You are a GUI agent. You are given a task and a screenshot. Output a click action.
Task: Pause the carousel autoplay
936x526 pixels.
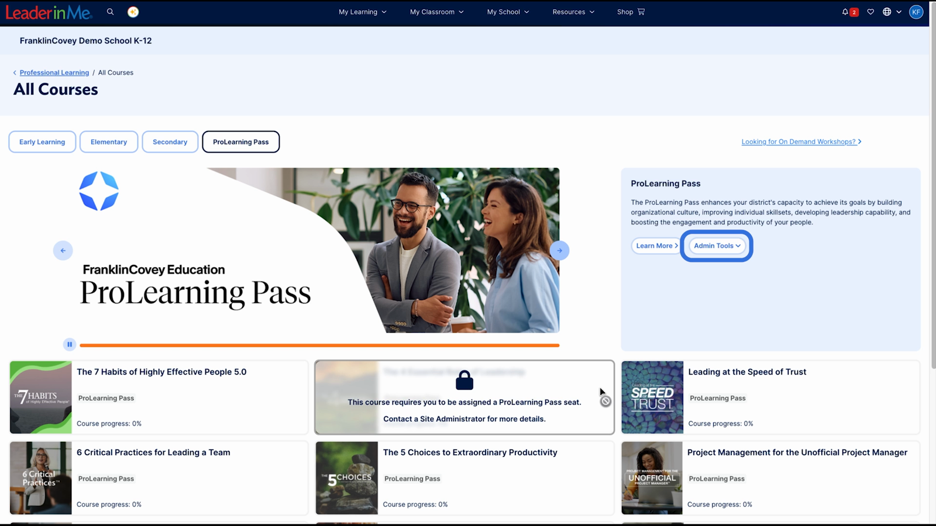tap(70, 344)
